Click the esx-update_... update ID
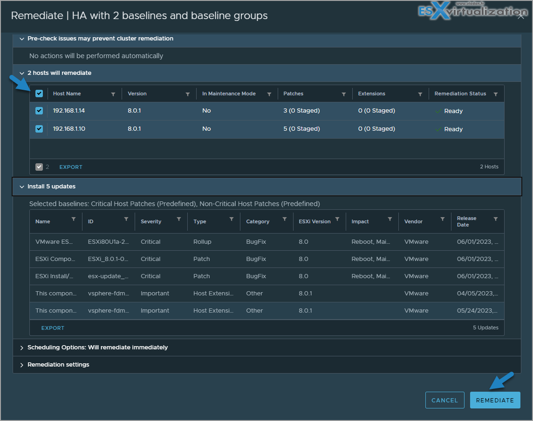 [x=108, y=276]
